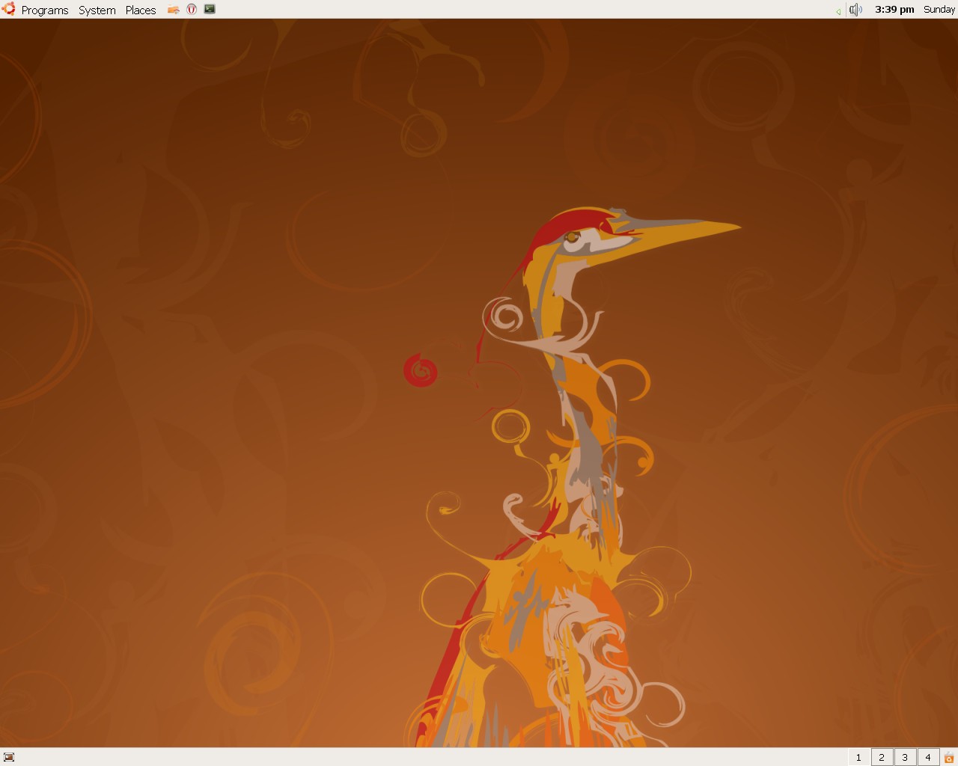Image resolution: width=958 pixels, height=766 pixels.
Task: Switch to workspace 2
Action: 882,757
